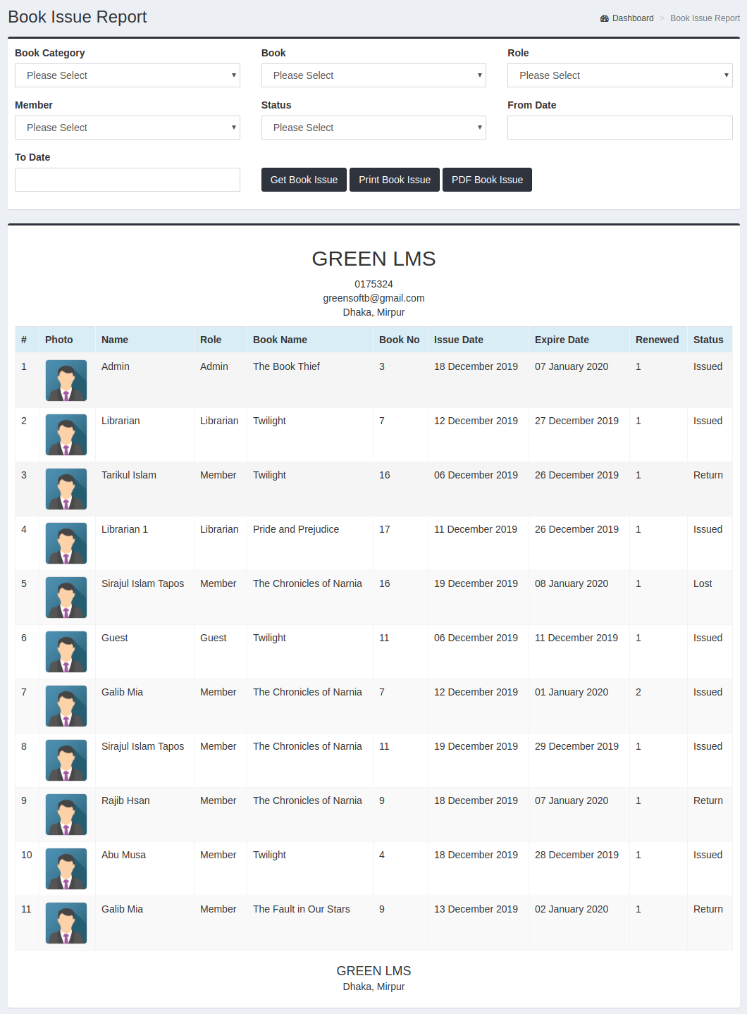Click Tarikul Islam's photo thumbnail
747x1014 pixels.
(66, 489)
